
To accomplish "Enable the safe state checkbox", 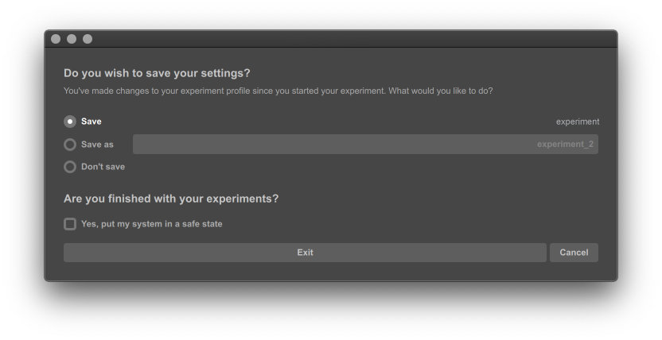I will pyautogui.click(x=70, y=224).
